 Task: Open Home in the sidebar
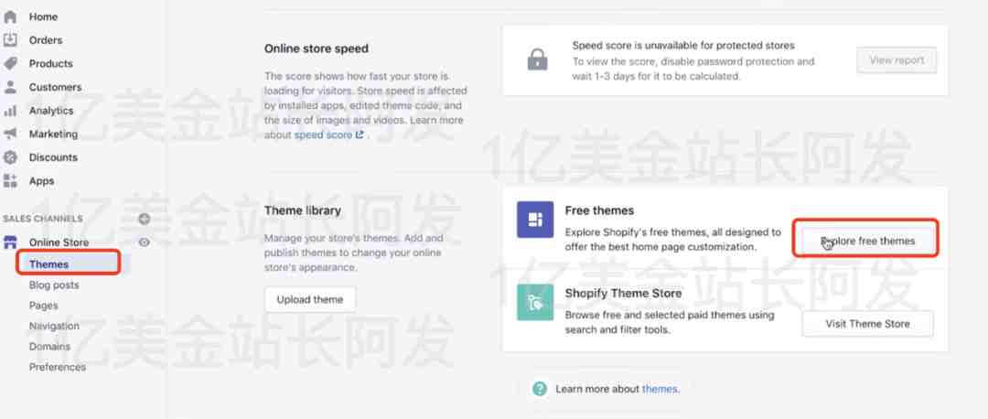click(x=43, y=17)
